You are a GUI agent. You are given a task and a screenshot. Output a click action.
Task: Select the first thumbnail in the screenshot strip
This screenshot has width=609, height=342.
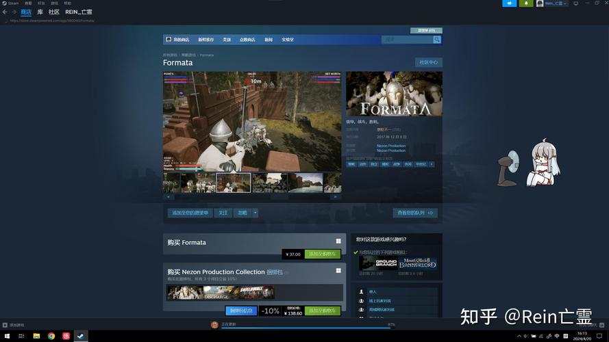(x=172, y=183)
